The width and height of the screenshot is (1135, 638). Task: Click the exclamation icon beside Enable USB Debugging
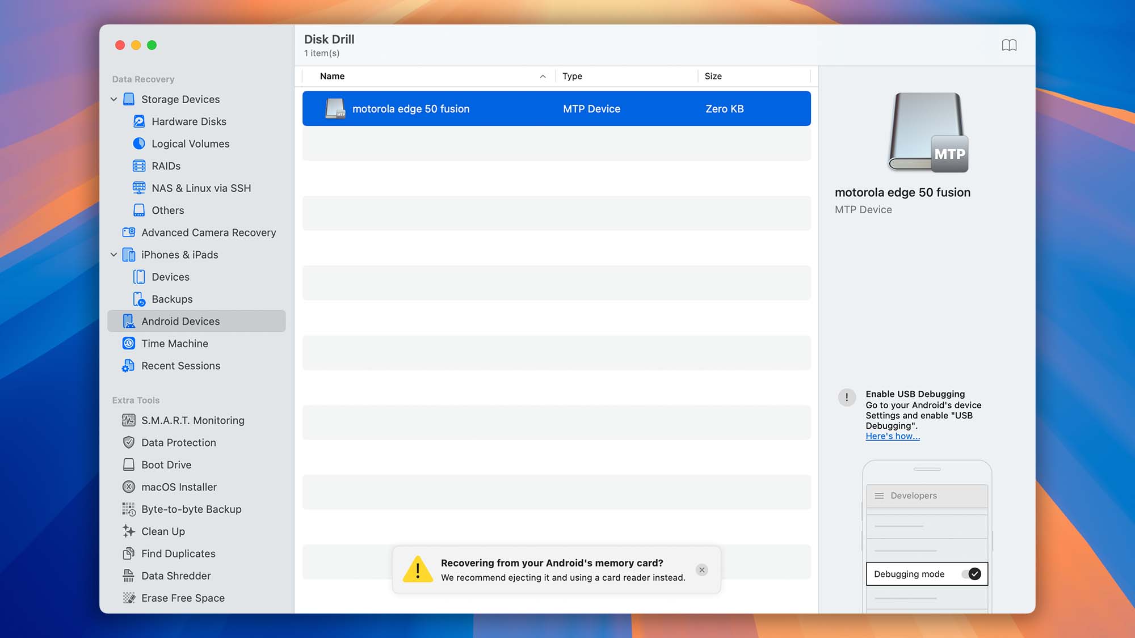point(847,398)
